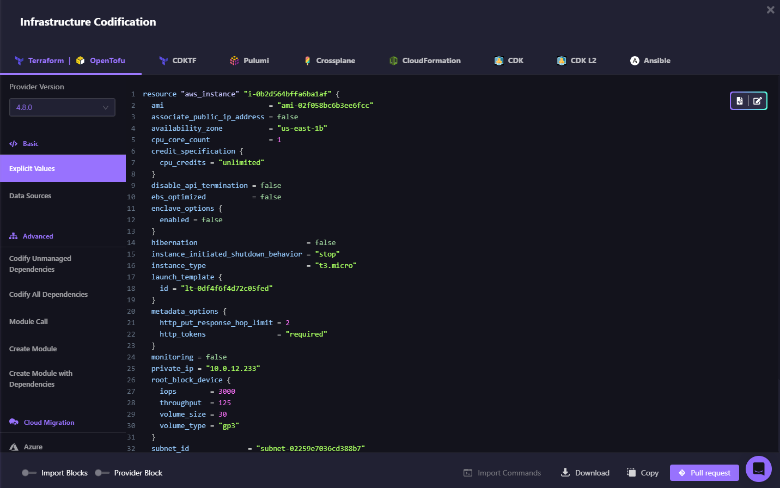Click the Infrastructure Codification title

88,22
